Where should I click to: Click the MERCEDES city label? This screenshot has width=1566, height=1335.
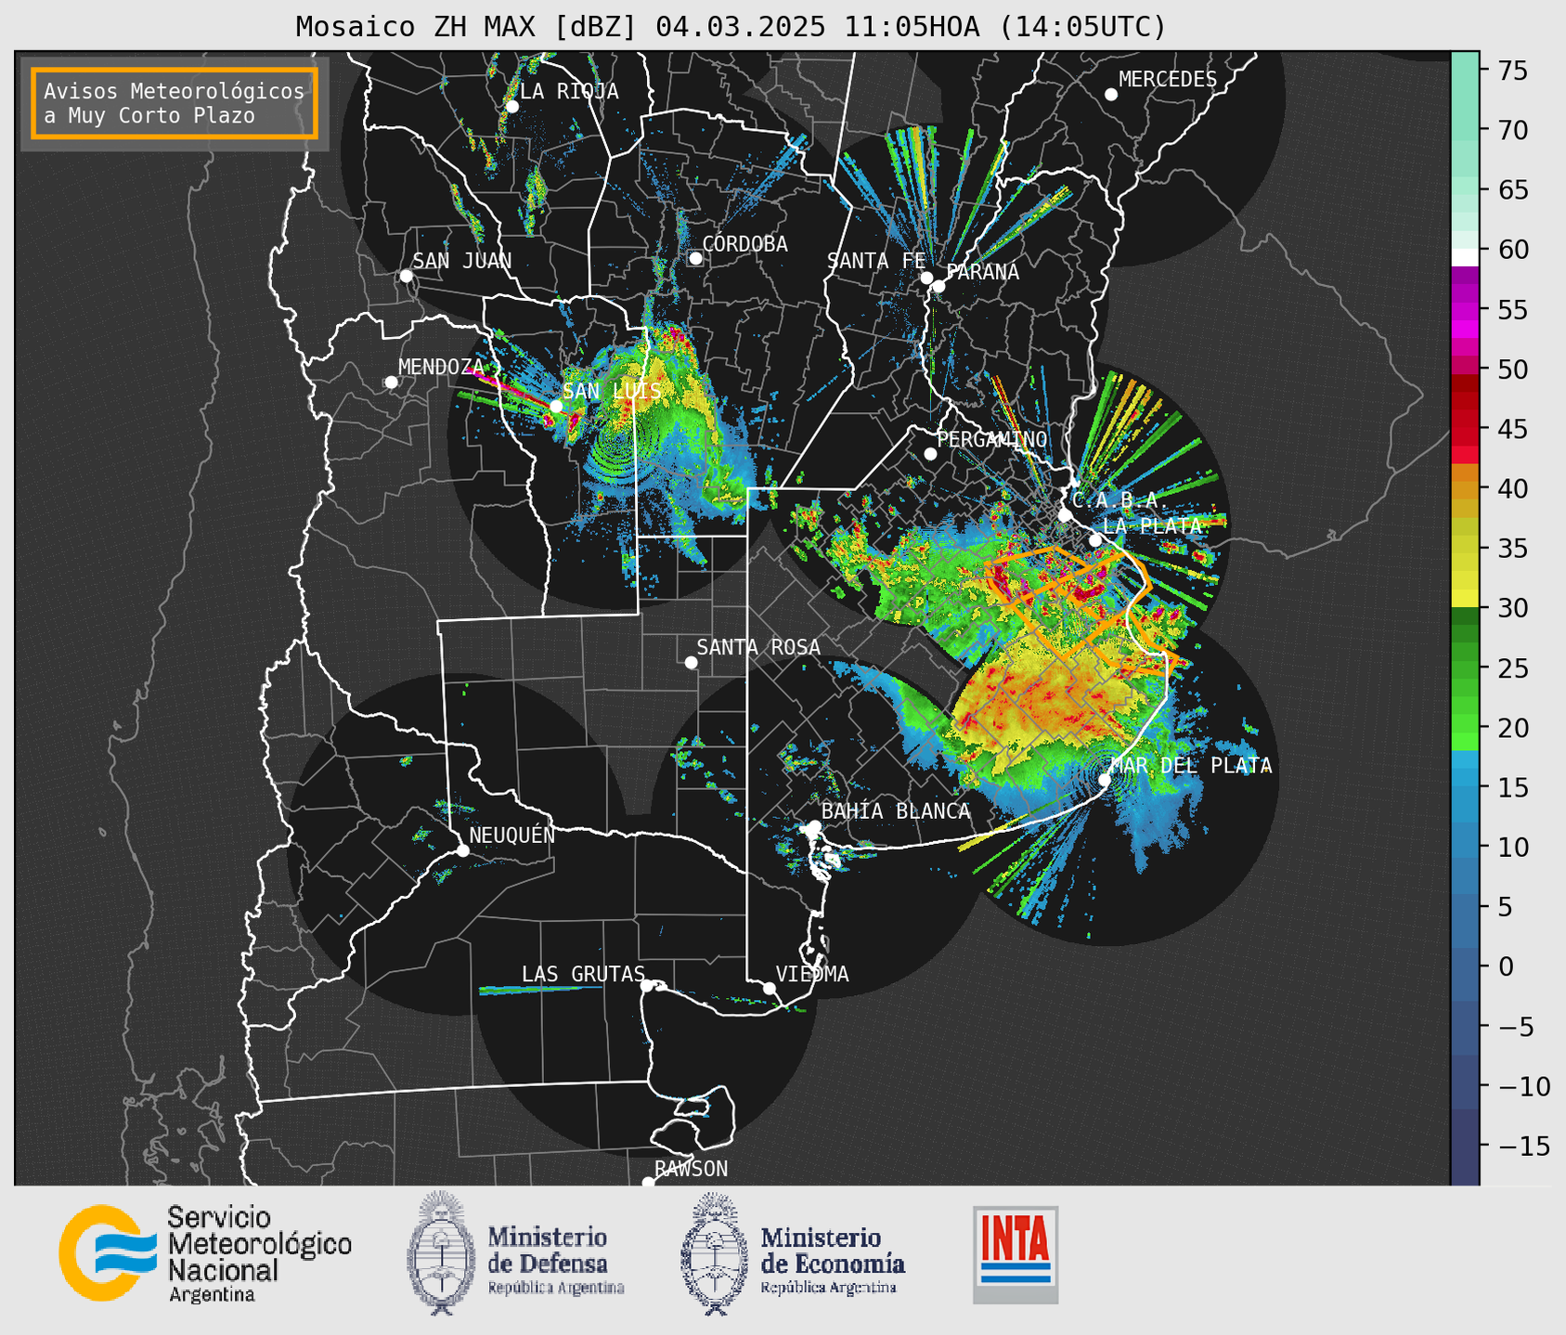(x=1168, y=80)
